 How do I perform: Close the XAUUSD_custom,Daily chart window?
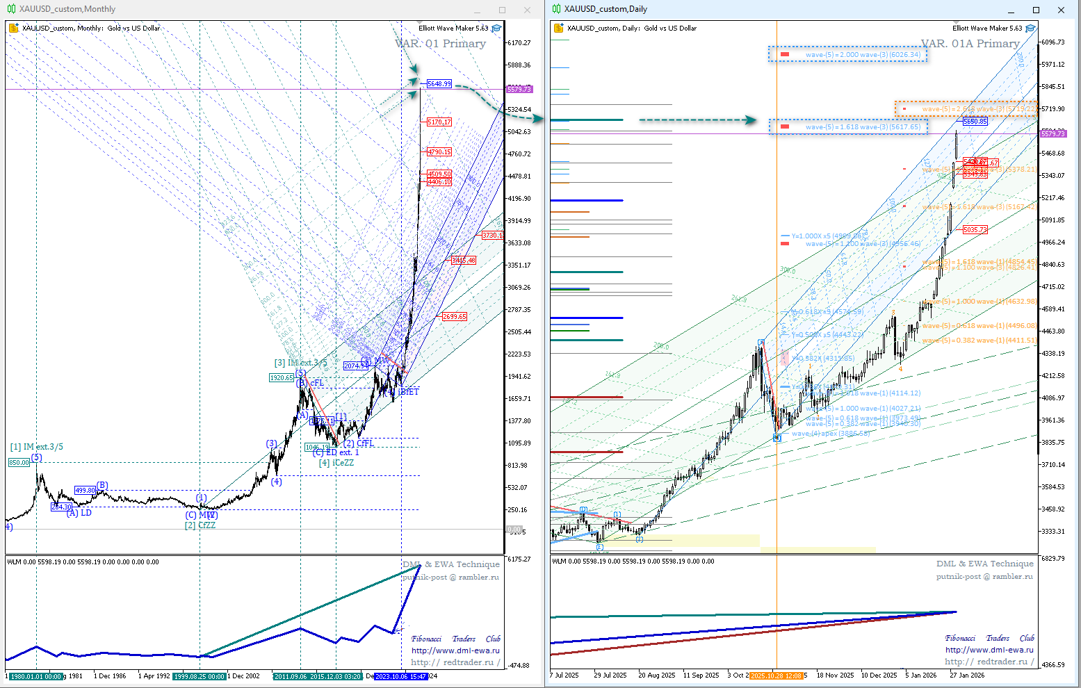(1061, 10)
